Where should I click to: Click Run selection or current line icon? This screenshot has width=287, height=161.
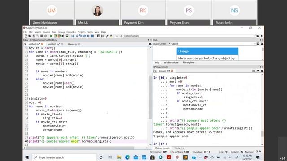coord(63,36)
